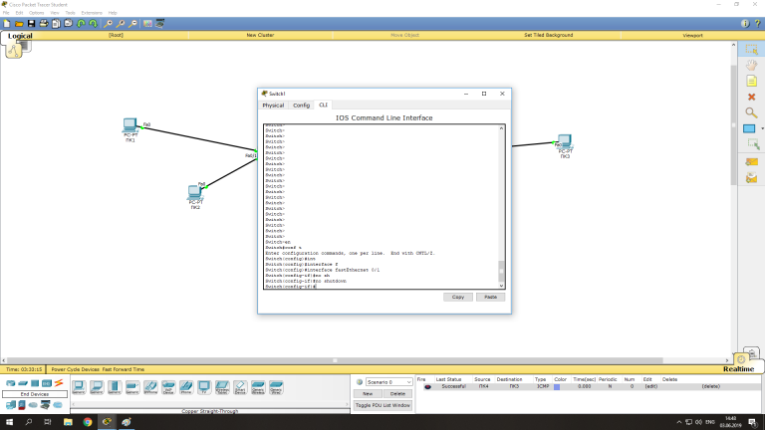Screen dimensions: 765x430
Task: Click the PC1 computer device icon
Action: click(x=129, y=126)
